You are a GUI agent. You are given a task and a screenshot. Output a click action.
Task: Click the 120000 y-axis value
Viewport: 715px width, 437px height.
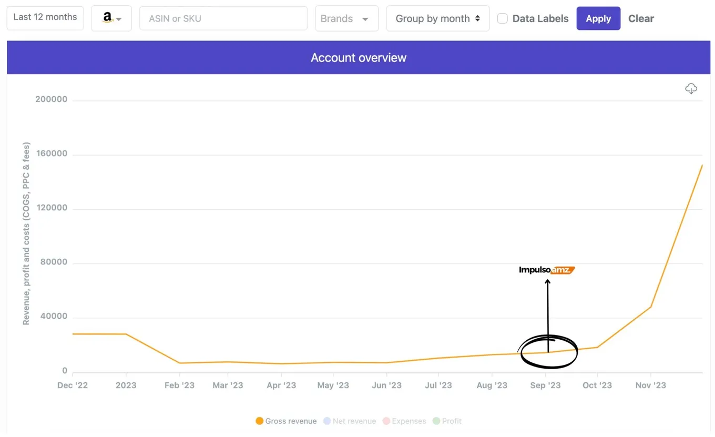pos(52,207)
